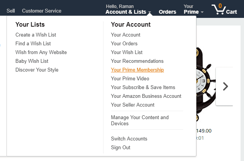Viewport: 244px width, 161px height.
Task: Select Wish from Any Website
Action: (41, 53)
